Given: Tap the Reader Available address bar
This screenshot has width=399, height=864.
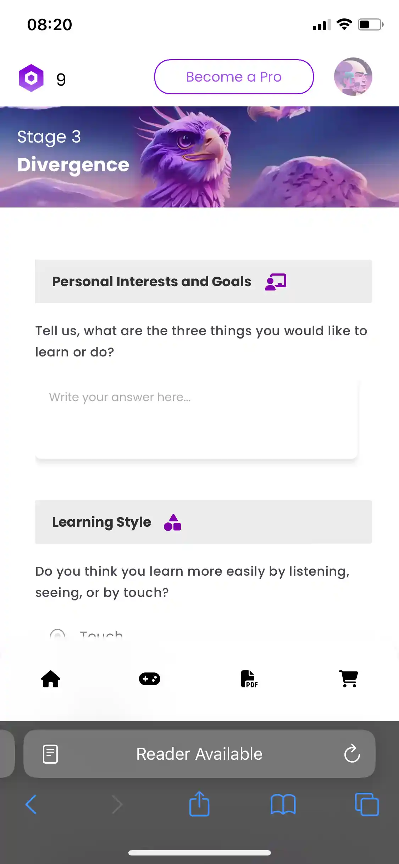Looking at the screenshot, I should pos(199,754).
